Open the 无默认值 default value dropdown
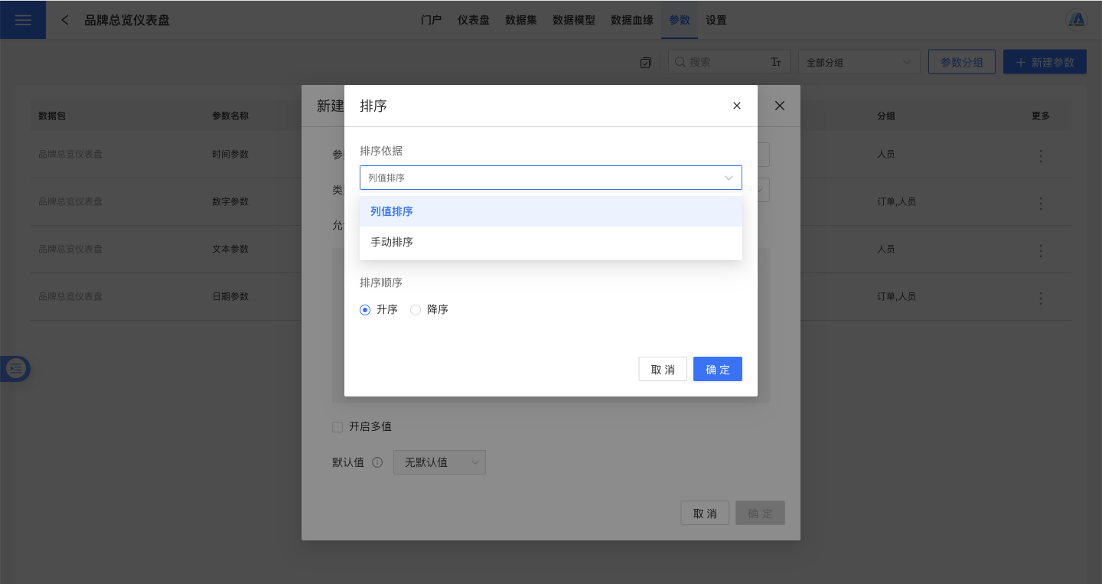 point(439,462)
